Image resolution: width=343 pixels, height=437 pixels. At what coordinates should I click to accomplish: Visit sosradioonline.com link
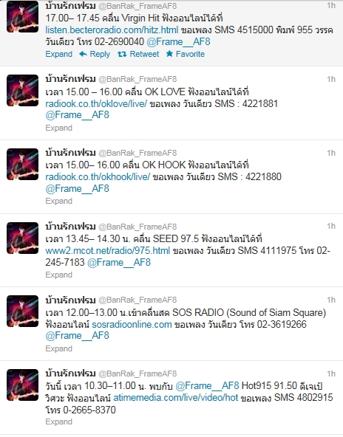(x=132, y=324)
